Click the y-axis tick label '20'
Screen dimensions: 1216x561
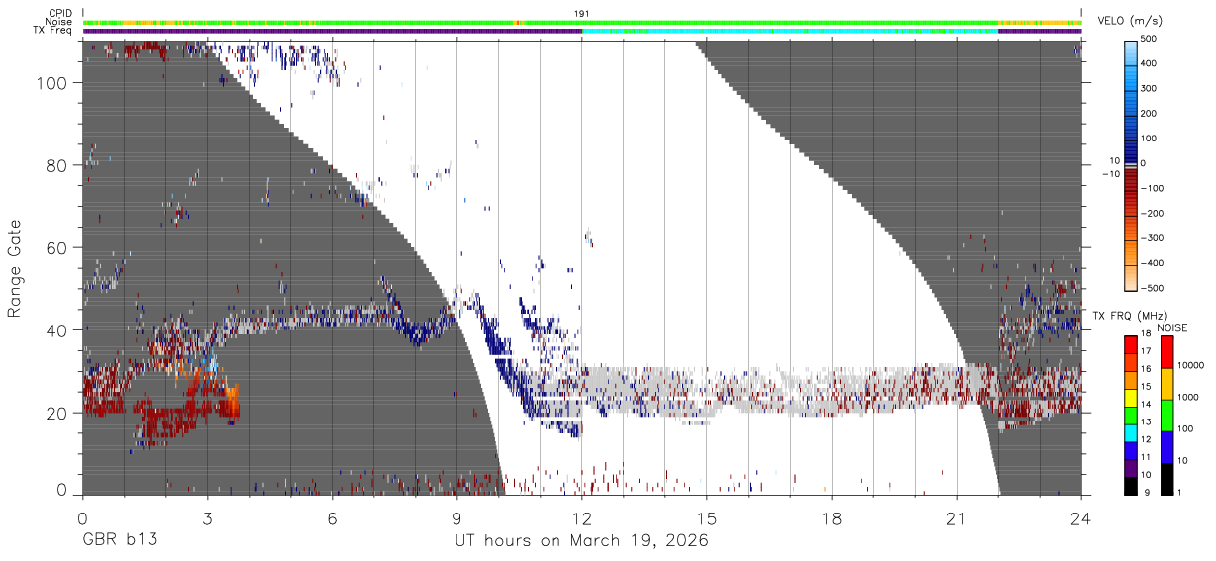[57, 413]
